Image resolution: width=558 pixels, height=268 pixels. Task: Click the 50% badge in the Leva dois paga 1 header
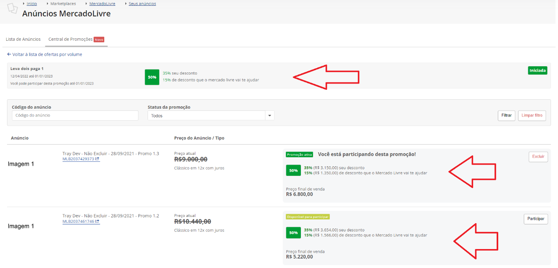(152, 77)
